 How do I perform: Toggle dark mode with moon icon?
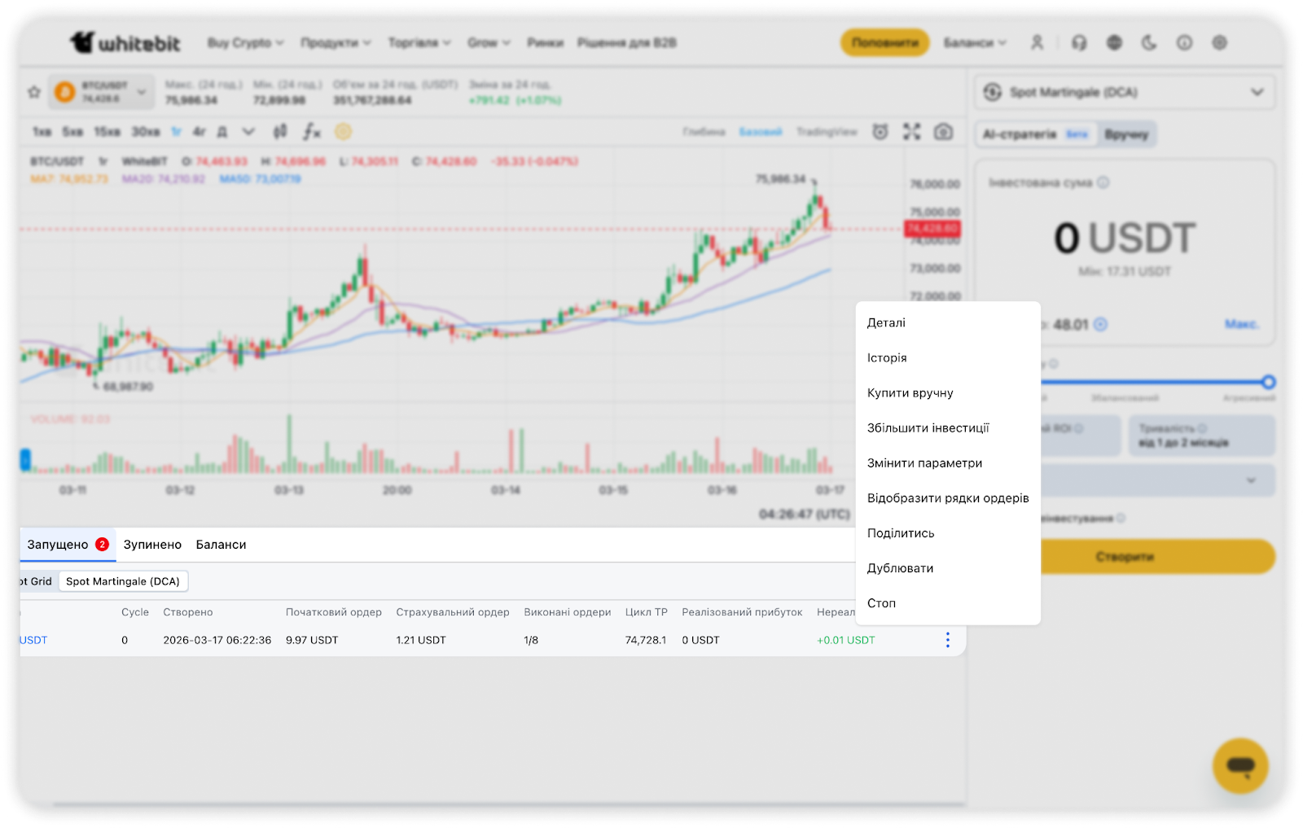[1149, 42]
